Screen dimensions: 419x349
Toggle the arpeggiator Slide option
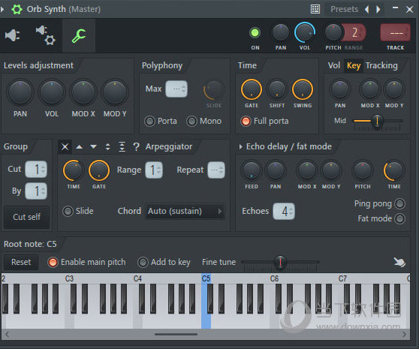pos(68,211)
